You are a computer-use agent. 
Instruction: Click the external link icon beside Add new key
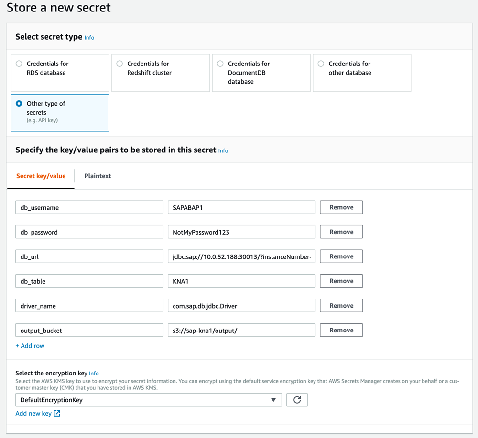tap(57, 413)
